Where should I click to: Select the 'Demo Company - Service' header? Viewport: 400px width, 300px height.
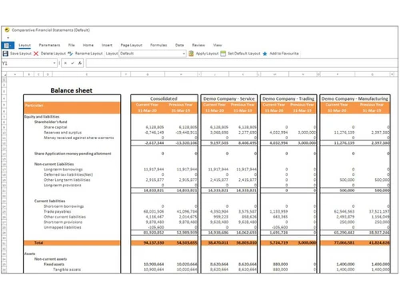click(x=229, y=98)
